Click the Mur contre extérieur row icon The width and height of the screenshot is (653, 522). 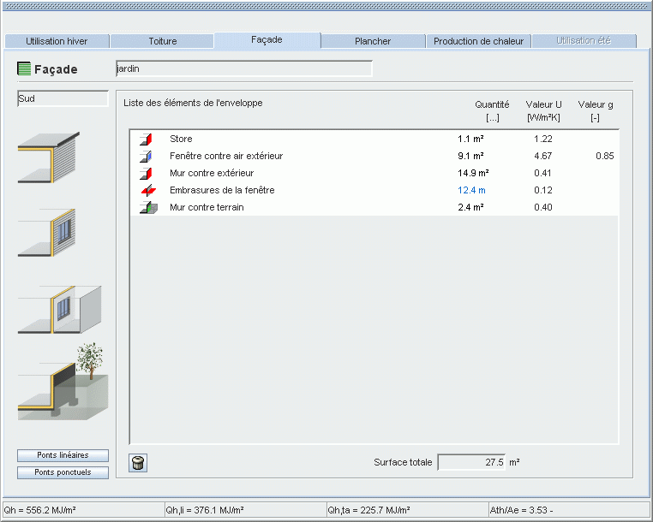coord(147,173)
